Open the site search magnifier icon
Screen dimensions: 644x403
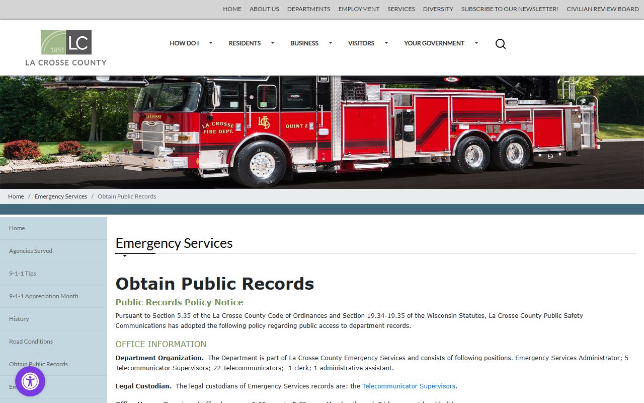coord(501,44)
